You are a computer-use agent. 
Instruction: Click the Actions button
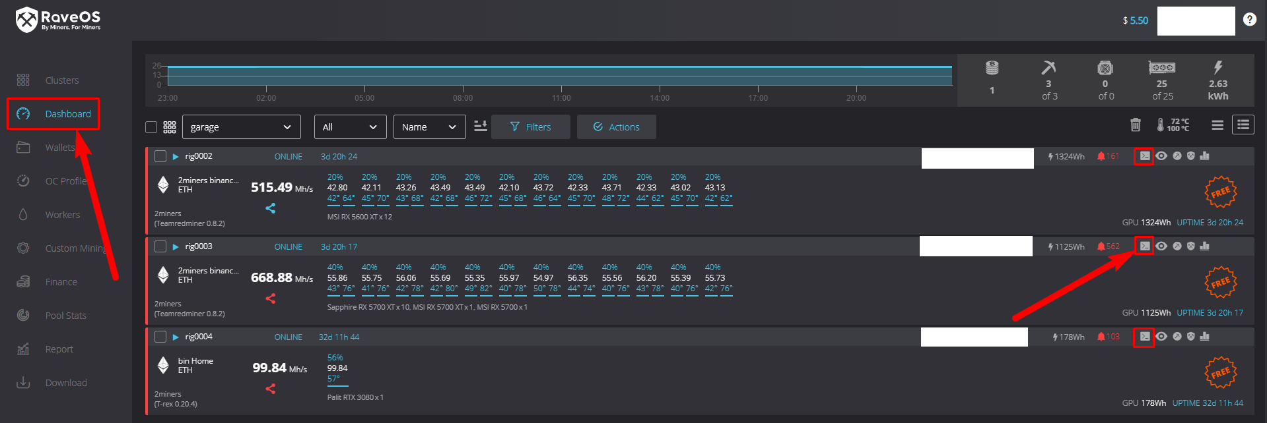tap(616, 127)
